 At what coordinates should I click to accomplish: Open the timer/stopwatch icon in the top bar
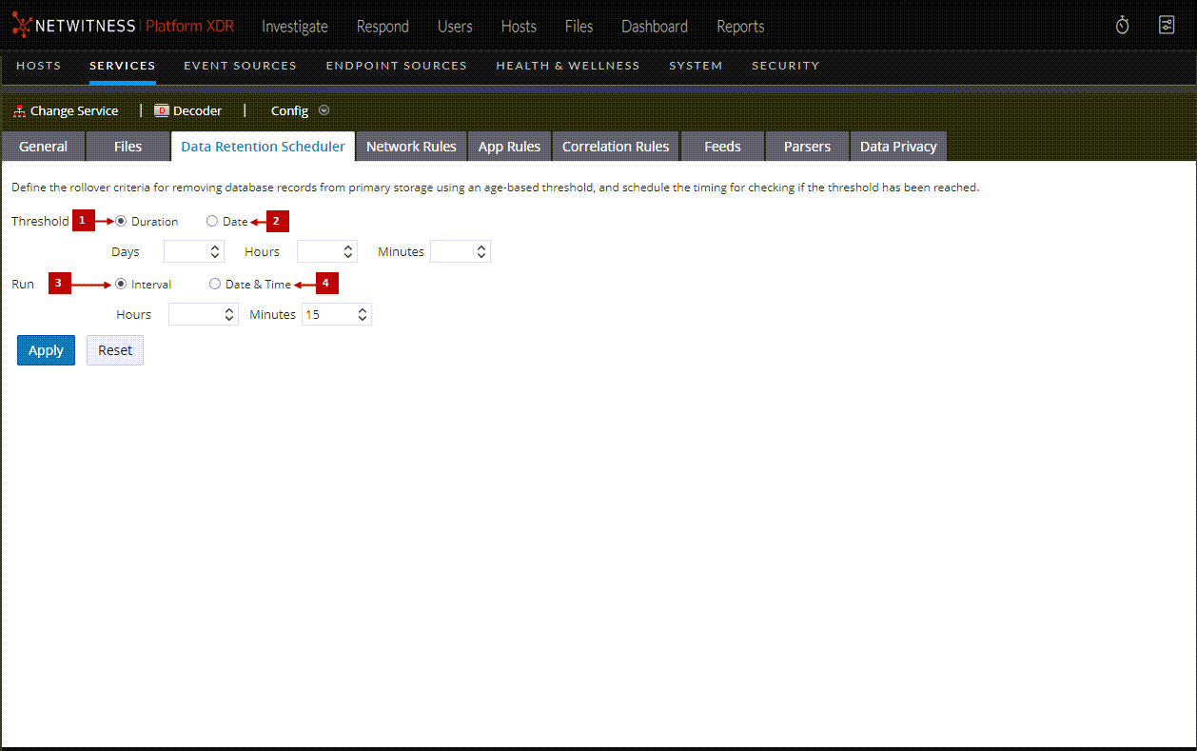click(x=1122, y=26)
